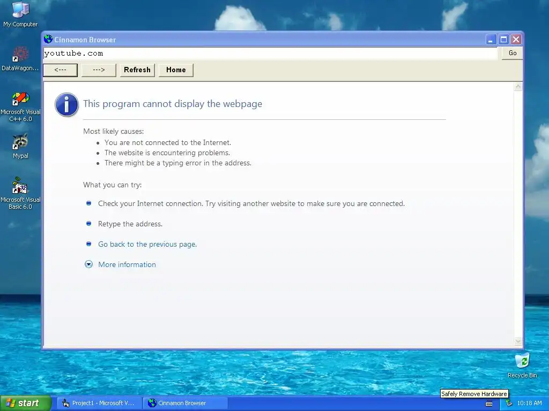
Task: Click the keyboard icon in system tray
Action: 489,404
